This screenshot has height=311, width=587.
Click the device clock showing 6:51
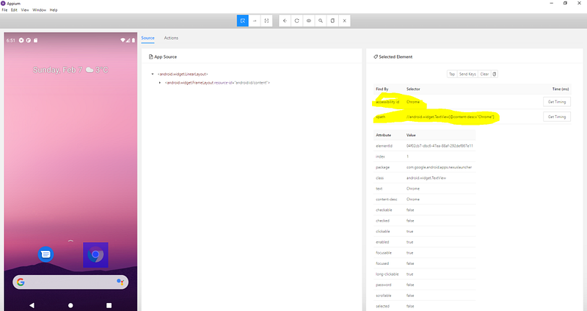click(11, 40)
